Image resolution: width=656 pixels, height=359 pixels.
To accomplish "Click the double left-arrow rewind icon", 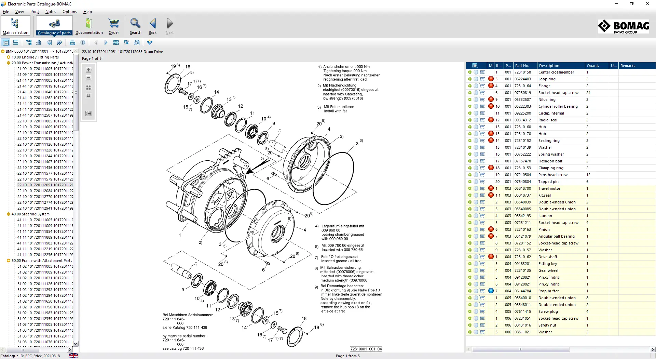I will tap(49, 42).
